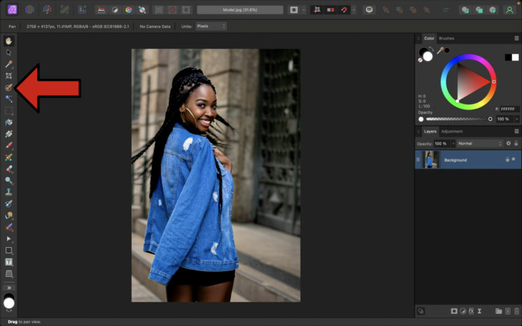Toggle Snapping magnet
Image resolution: width=522 pixels, height=326 pixels.
(x=344, y=10)
